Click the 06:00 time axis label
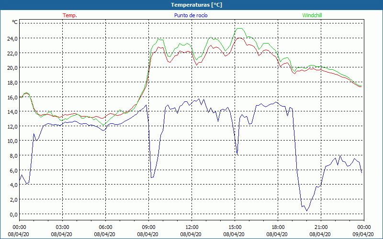The width and height of the screenshot is (383, 239). pos(105,228)
